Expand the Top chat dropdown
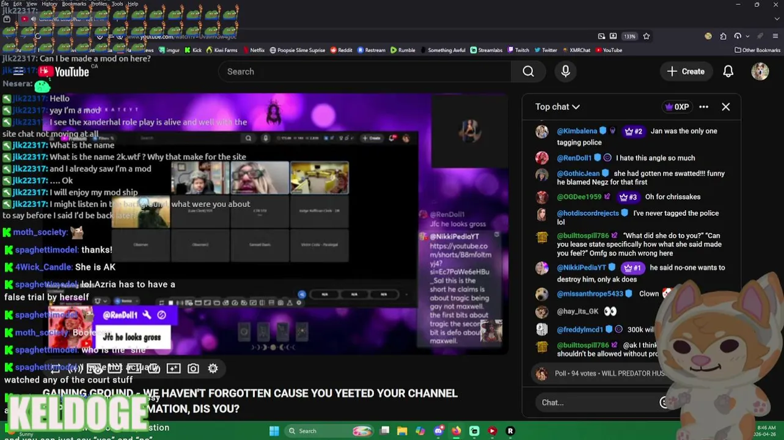 pyautogui.click(x=557, y=107)
